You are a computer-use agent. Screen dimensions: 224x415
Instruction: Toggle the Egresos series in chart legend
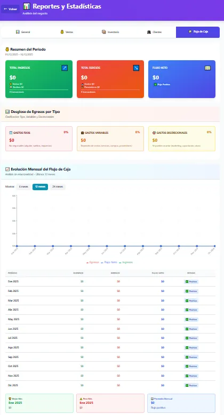(93, 262)
